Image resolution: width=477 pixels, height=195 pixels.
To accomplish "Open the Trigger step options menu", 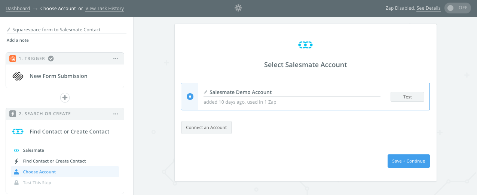I will coord(116,59).
